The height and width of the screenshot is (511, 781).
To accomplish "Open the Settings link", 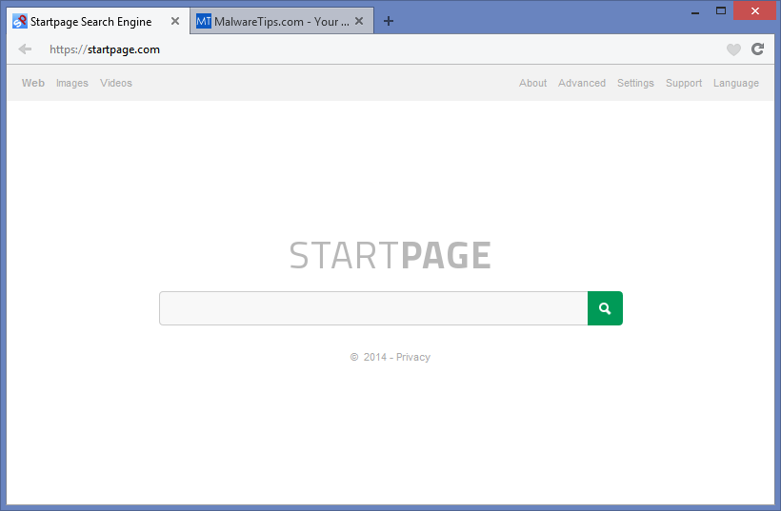I will (x=635, y=83).
